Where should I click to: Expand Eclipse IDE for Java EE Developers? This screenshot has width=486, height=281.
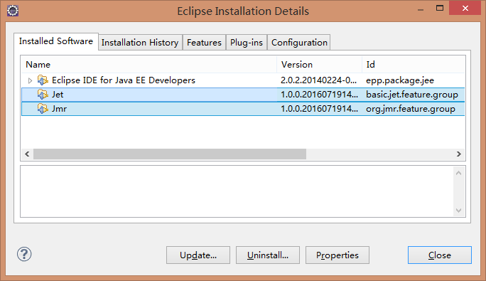coord(30,80)
